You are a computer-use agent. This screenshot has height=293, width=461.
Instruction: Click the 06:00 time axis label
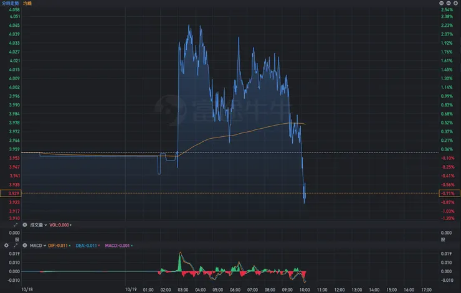tap(235, 290)
